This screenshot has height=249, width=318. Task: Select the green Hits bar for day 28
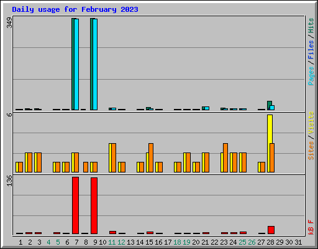(x=270, y=105)
